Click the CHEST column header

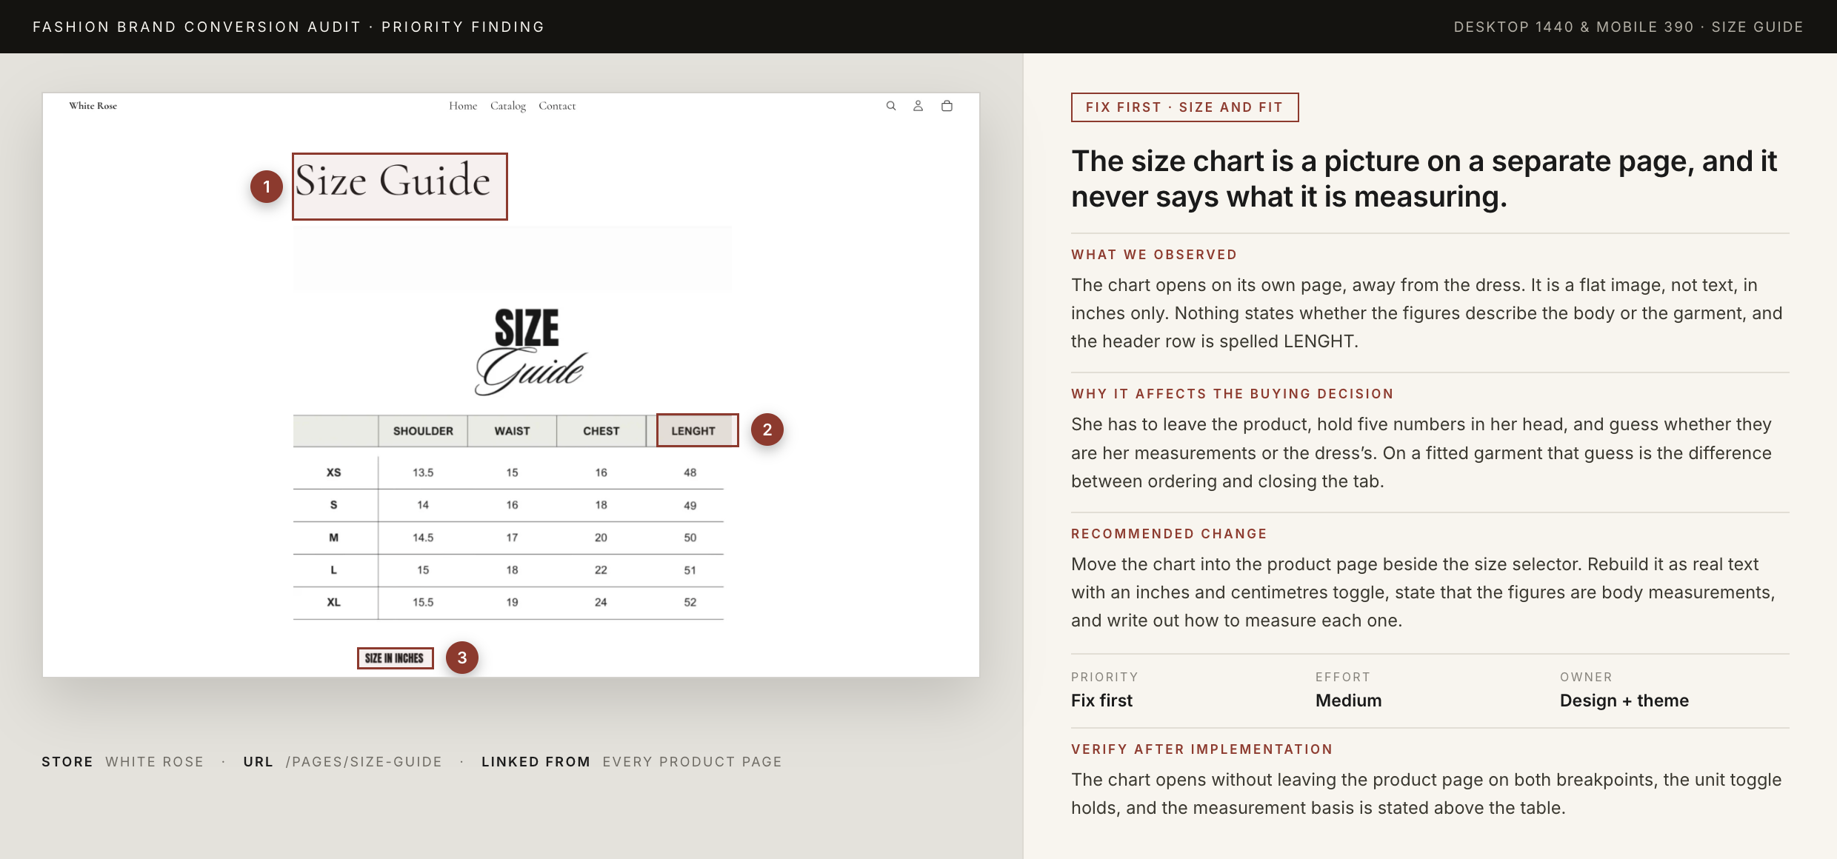click(601, 431)
